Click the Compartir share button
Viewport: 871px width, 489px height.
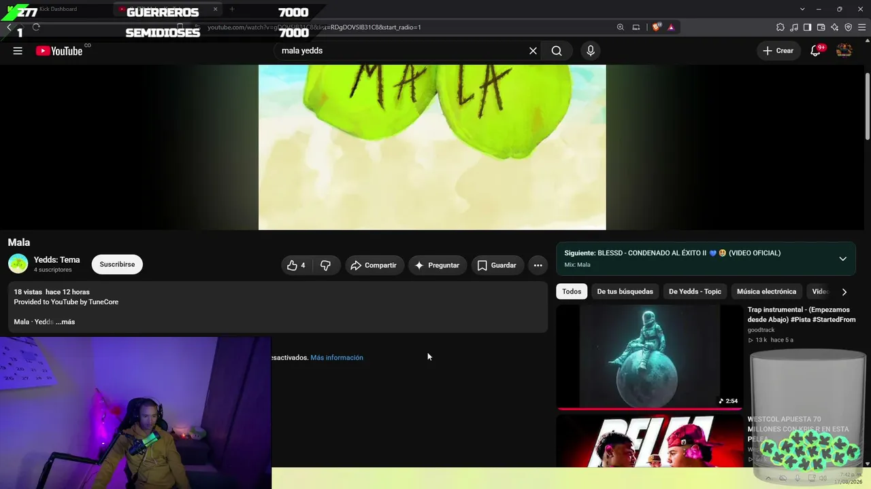pos(374,266)
